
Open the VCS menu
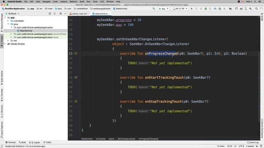[x=102, y=2]
